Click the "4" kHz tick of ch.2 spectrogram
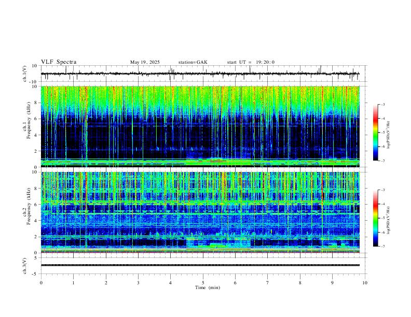Image resolution: width=411 pixels, height=317 pixels. point(36,221)
